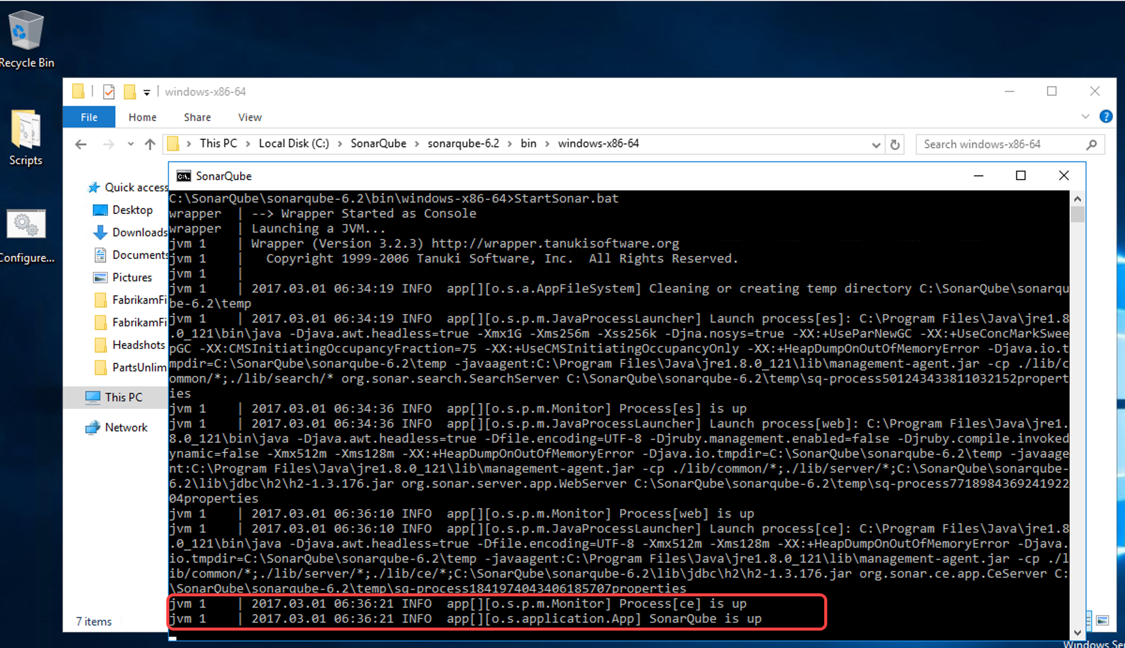
Task: Switch to the View ribbon tab
Action: click(250, 117)
